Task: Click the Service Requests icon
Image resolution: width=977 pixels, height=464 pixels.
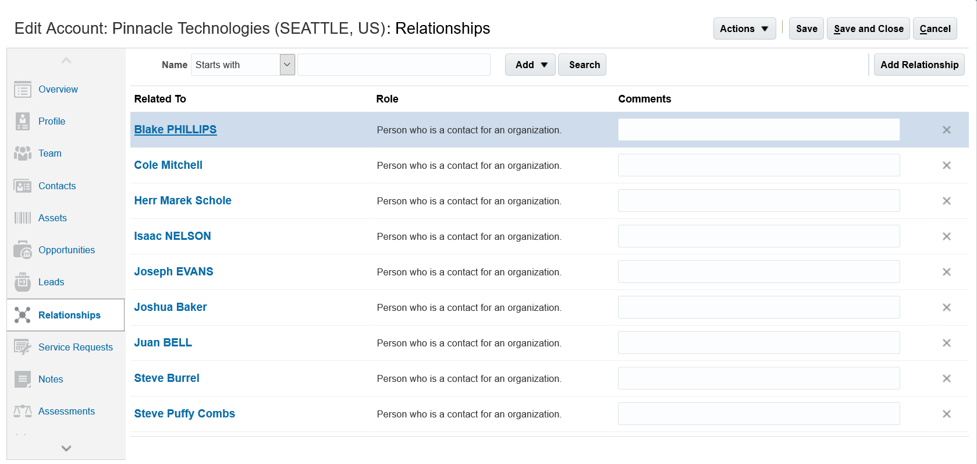Action: [23, 347]
